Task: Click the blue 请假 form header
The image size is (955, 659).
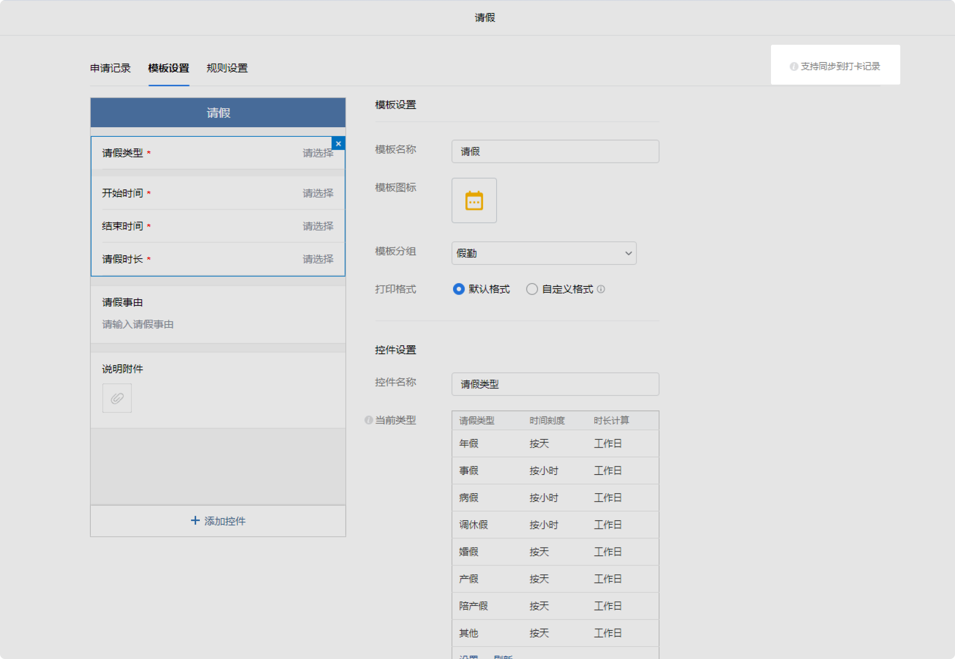Action: click(x=218, y=113)
